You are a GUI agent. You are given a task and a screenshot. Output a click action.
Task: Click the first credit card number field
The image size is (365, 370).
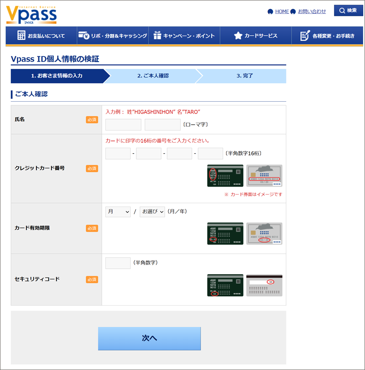(x=118, y=154)
